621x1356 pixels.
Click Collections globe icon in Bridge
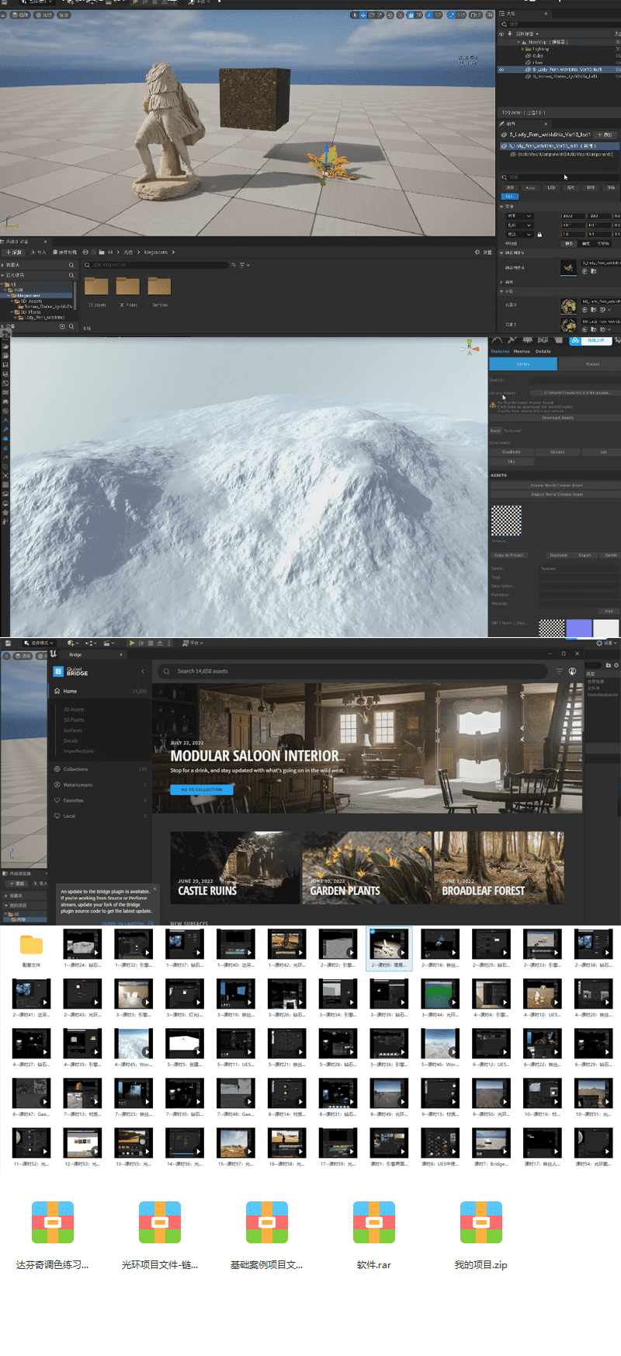[x=57, y=769]
